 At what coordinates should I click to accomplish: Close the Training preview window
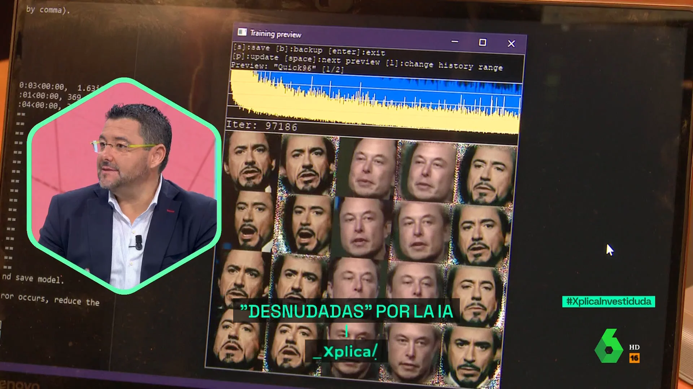point(511,44)
